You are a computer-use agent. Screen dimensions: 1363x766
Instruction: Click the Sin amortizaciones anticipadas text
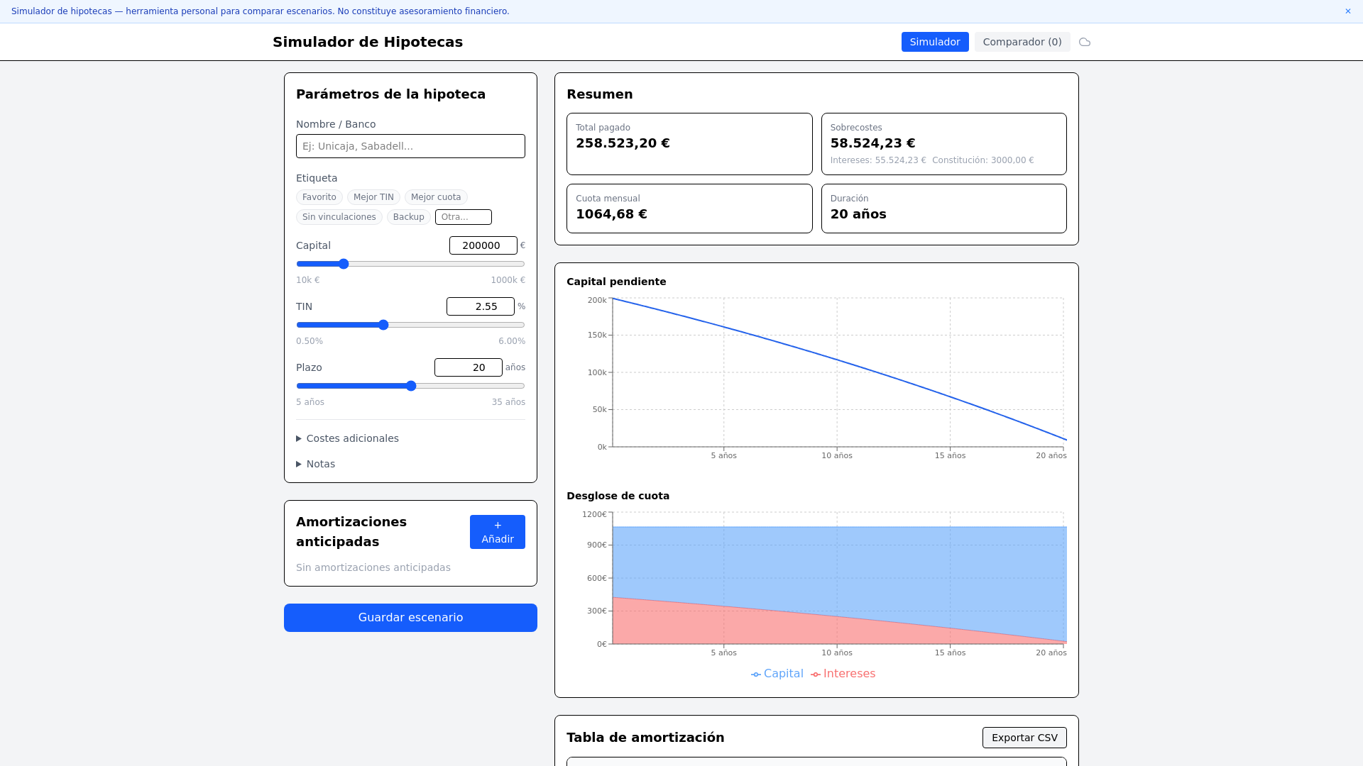(373, 567)
